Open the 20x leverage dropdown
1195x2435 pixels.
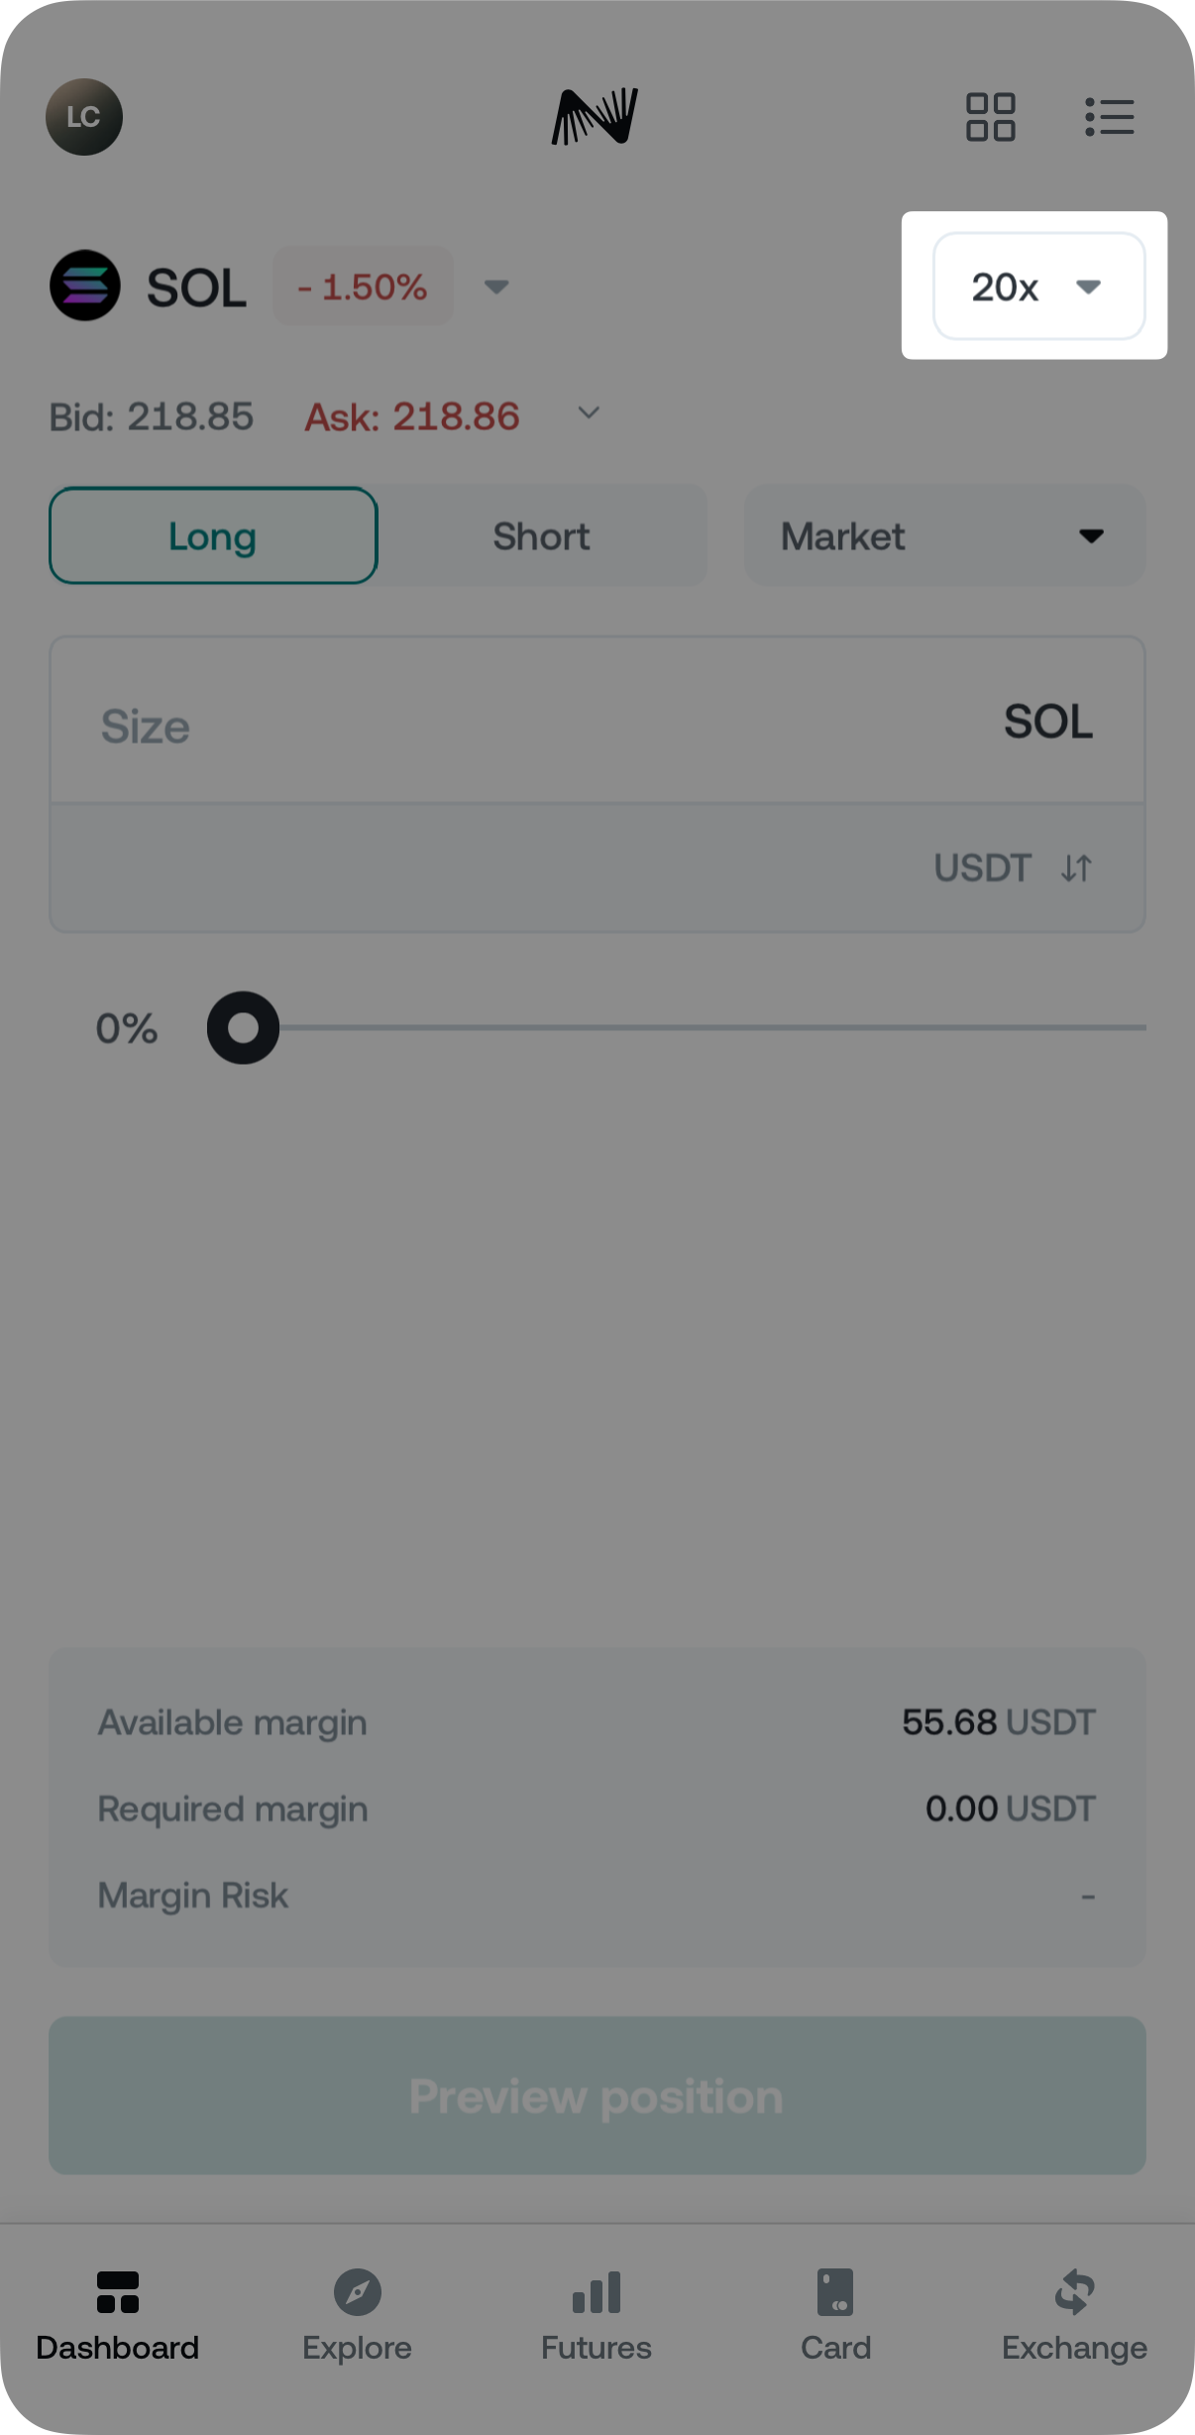pos(1038,287)
